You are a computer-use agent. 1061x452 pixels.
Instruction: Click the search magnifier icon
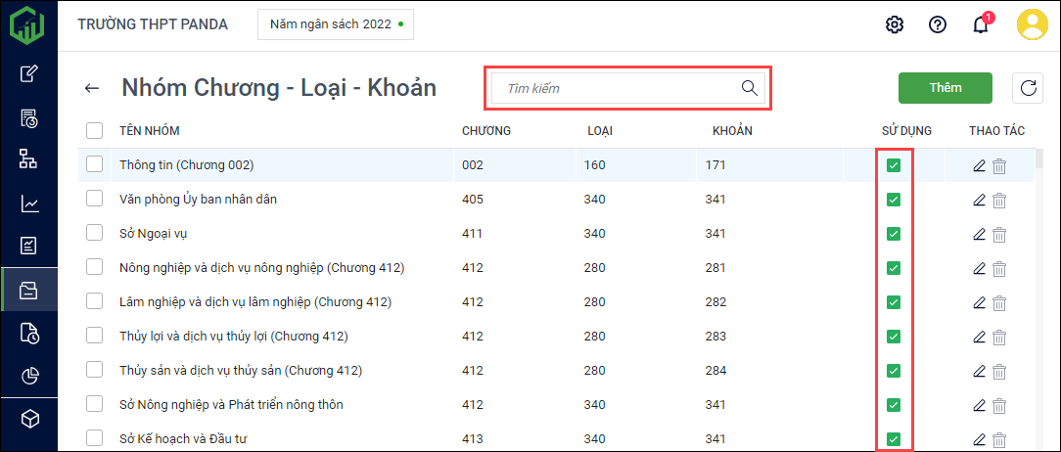[x=750, y=88]
